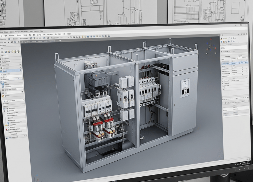Click the input field in lower right panel

tap(235, 102)
